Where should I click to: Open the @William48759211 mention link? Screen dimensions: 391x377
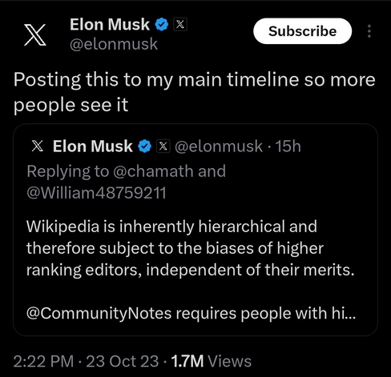96,193
